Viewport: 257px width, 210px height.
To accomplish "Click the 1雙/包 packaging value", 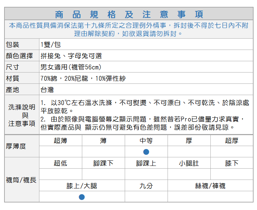I will [x=50, y=45].
